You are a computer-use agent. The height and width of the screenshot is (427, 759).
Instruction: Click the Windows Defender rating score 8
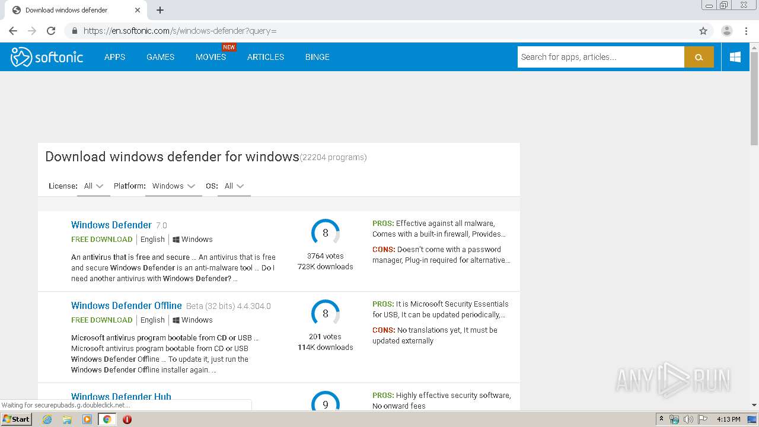pyautogui.click(x=326, y=233)
